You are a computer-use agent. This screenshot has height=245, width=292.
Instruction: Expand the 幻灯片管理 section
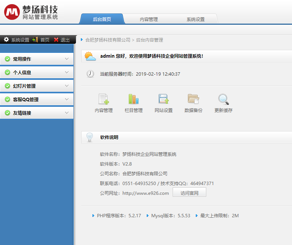click(x=37, y=86)
